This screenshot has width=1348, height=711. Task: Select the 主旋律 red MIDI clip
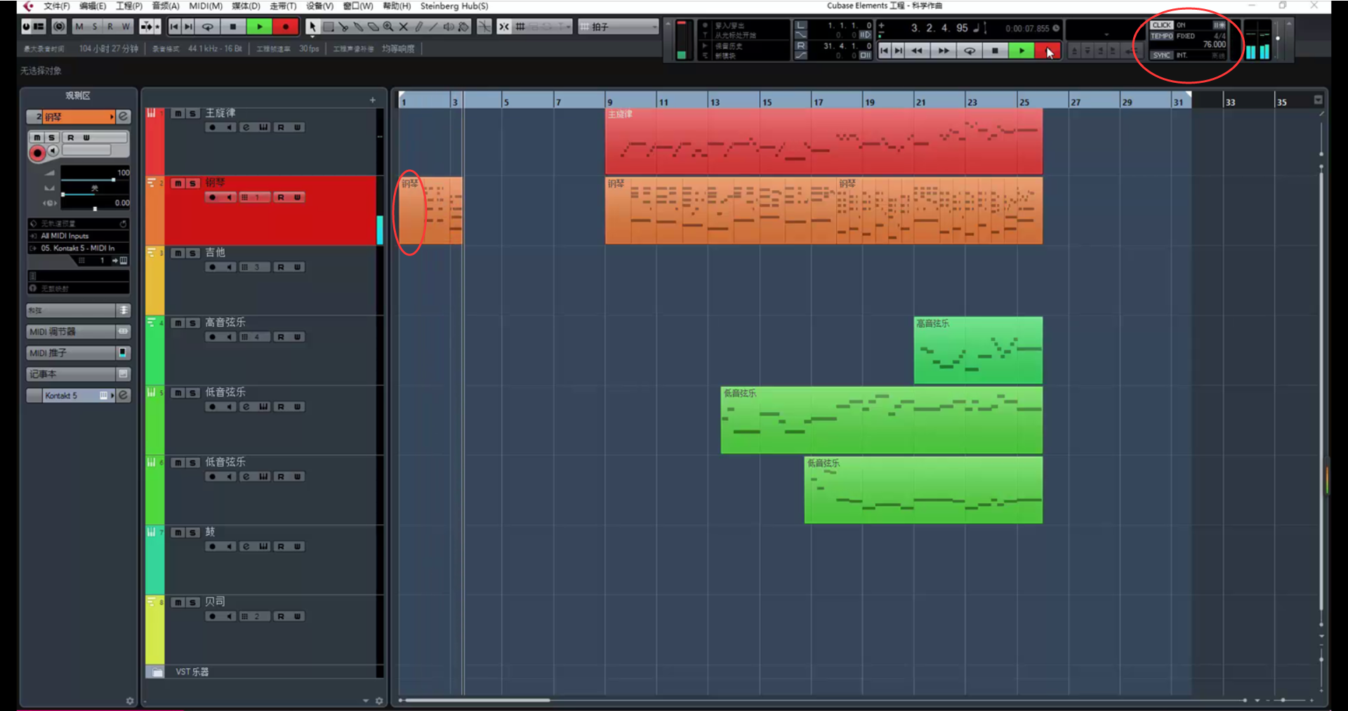(x=824, y=141)
